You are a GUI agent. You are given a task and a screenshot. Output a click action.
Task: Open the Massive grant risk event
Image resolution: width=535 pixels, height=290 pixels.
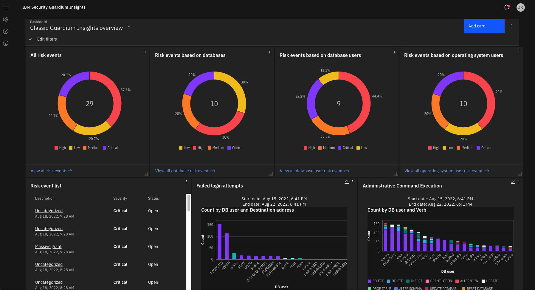coord(48,246)
